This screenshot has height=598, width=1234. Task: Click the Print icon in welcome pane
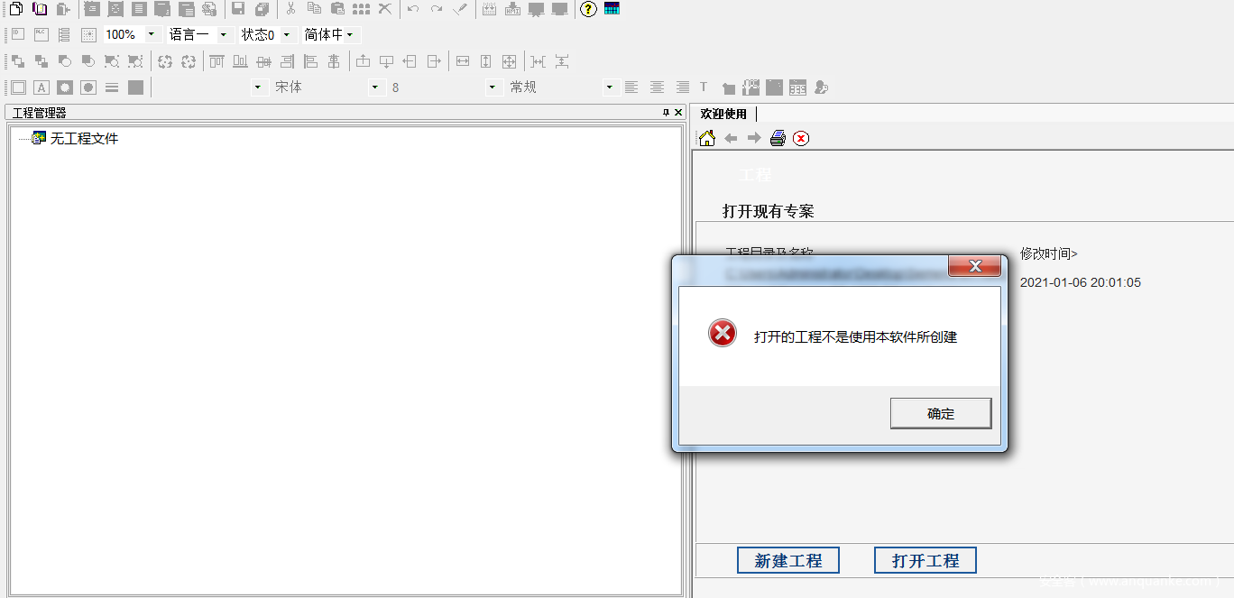pos(778,138)
